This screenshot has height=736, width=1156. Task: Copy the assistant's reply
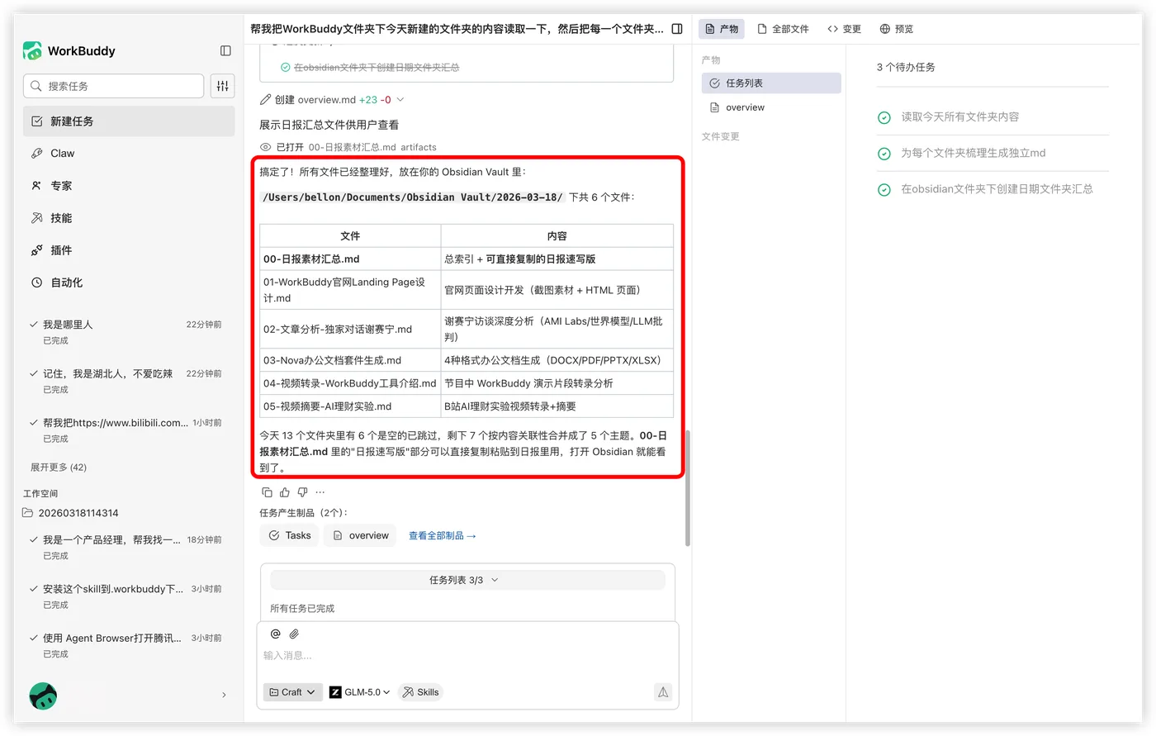coord(267,492)
